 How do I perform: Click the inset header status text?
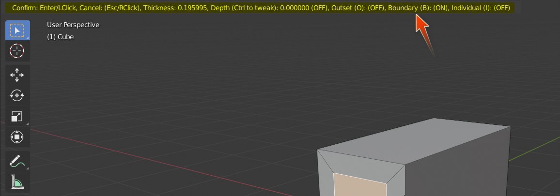[261, 7]
